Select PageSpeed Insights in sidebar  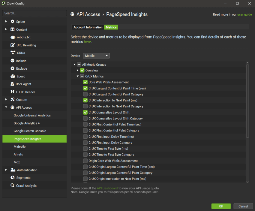tap(34, 139)
